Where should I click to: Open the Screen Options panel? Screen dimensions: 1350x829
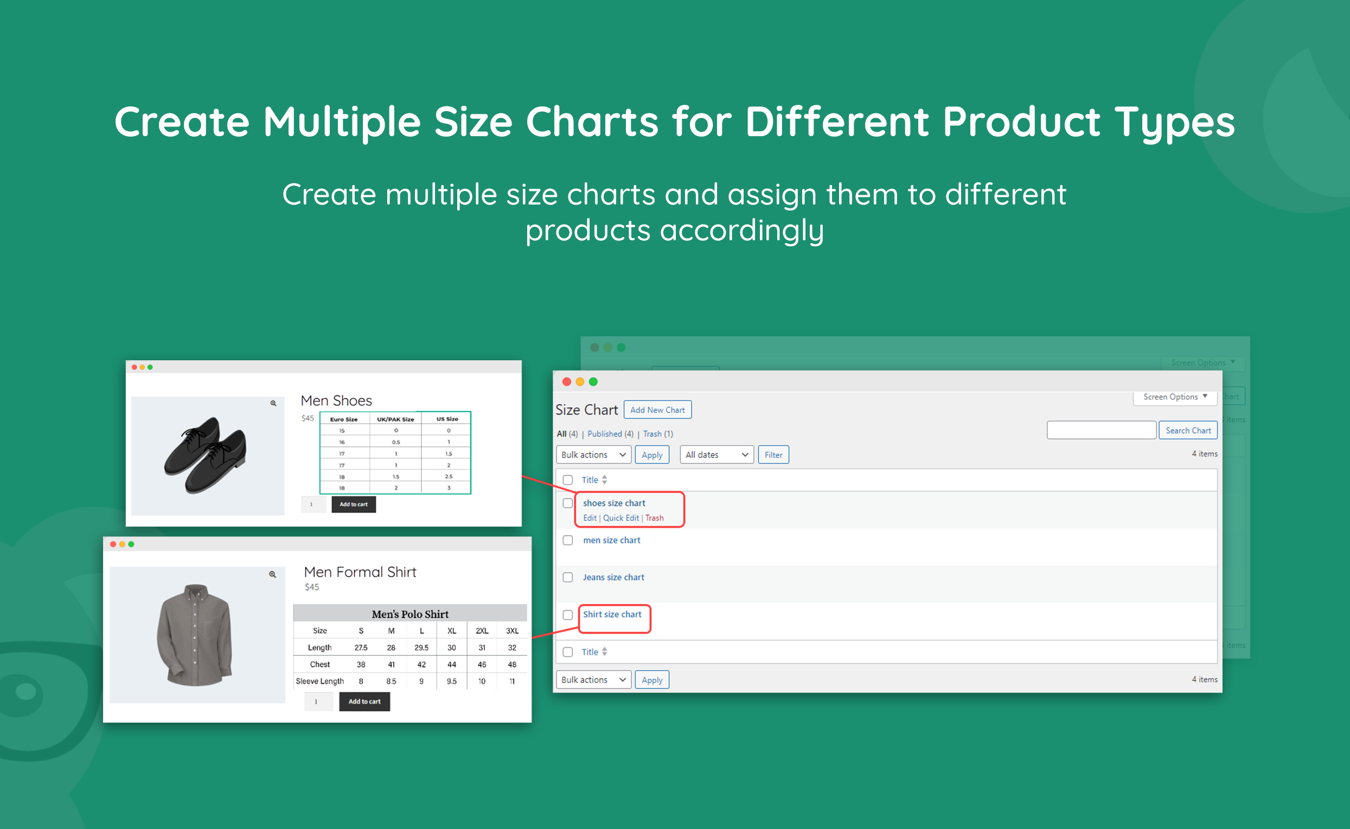coord(1175,397)
